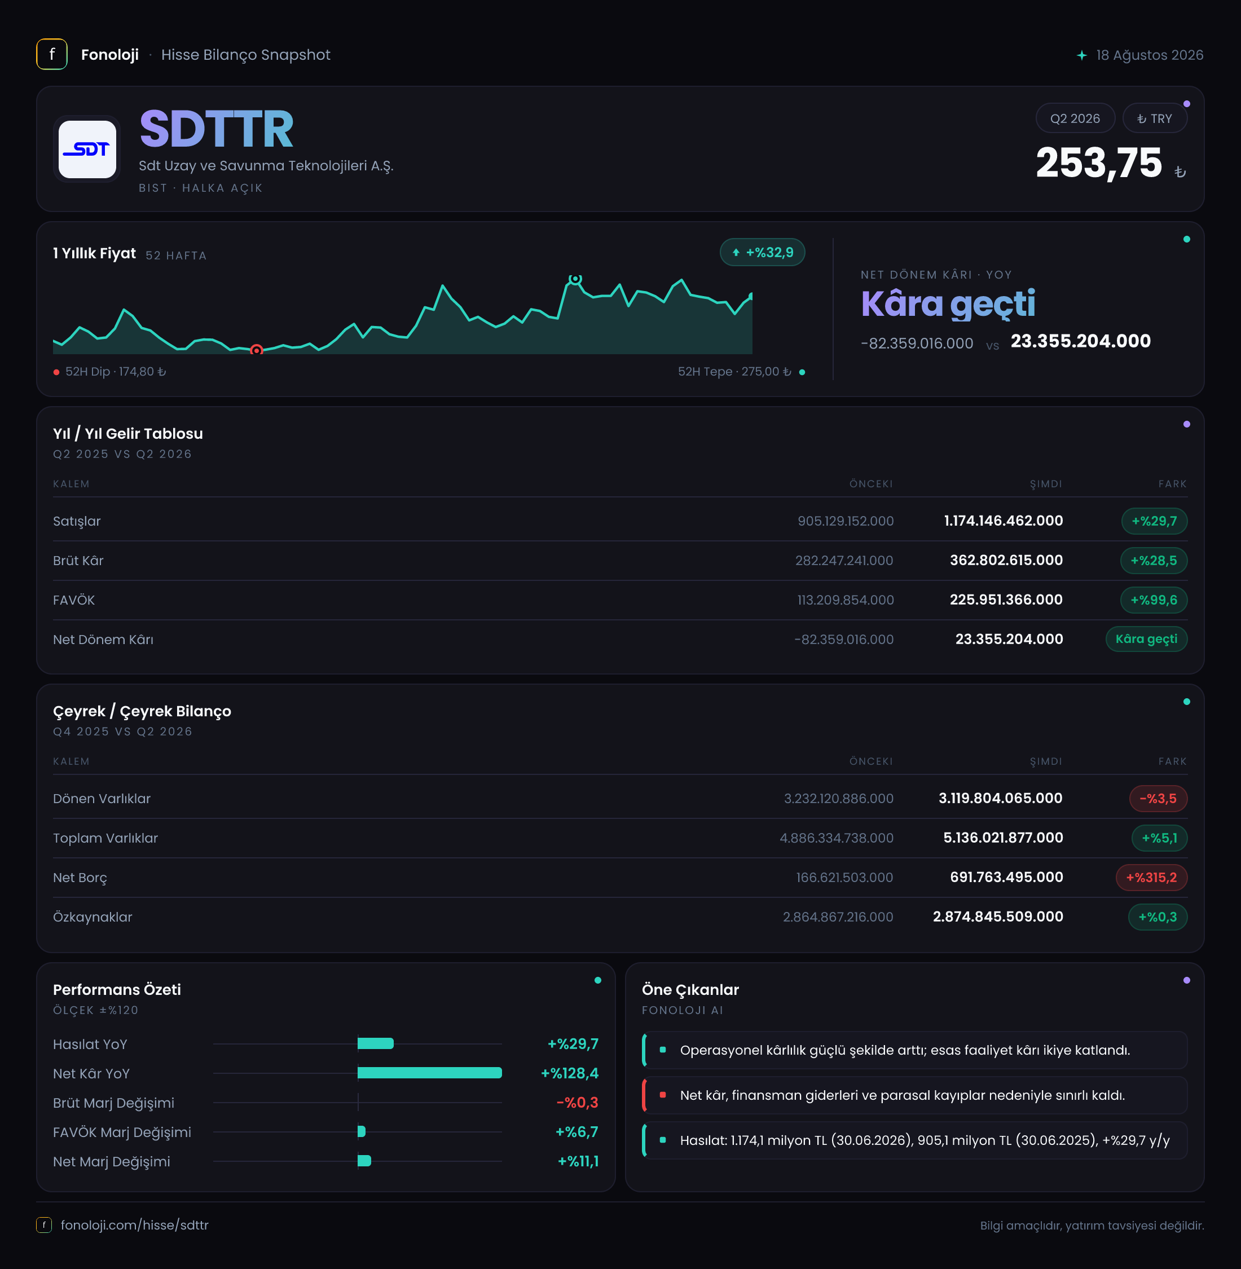
Task: Click the '52H Dip · 174,80 ₺' label
Action: click(x=116, y=372)
